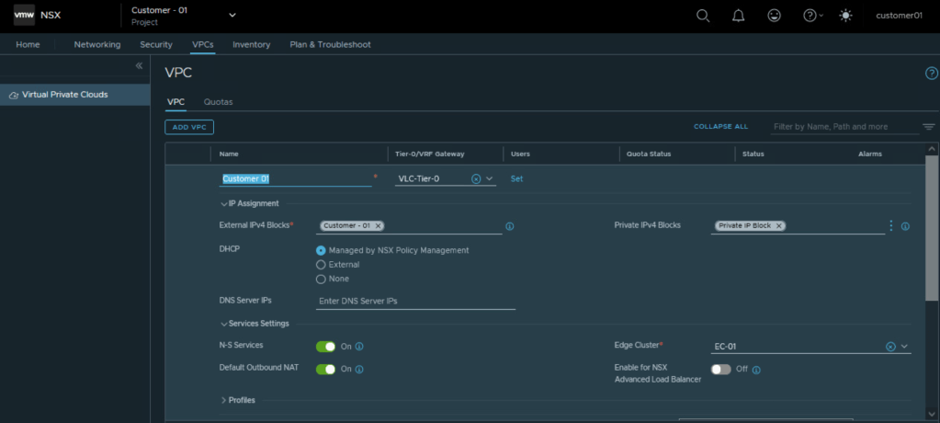Open the Tier-0/VRF Gateway dropdown
The image size is (940, 423).
[490, 179]
